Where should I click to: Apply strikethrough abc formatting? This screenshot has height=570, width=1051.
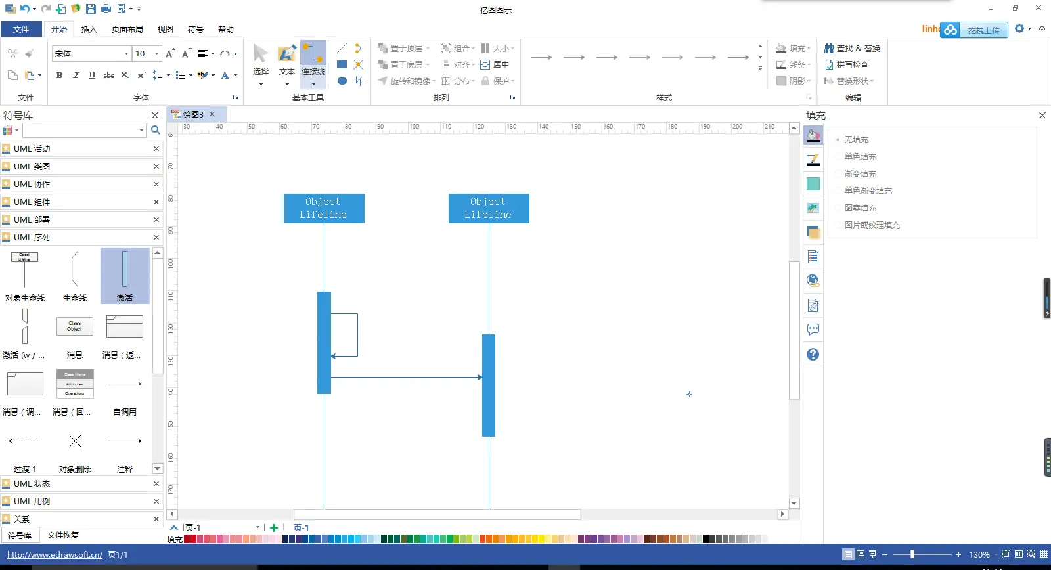click(108, 76)
